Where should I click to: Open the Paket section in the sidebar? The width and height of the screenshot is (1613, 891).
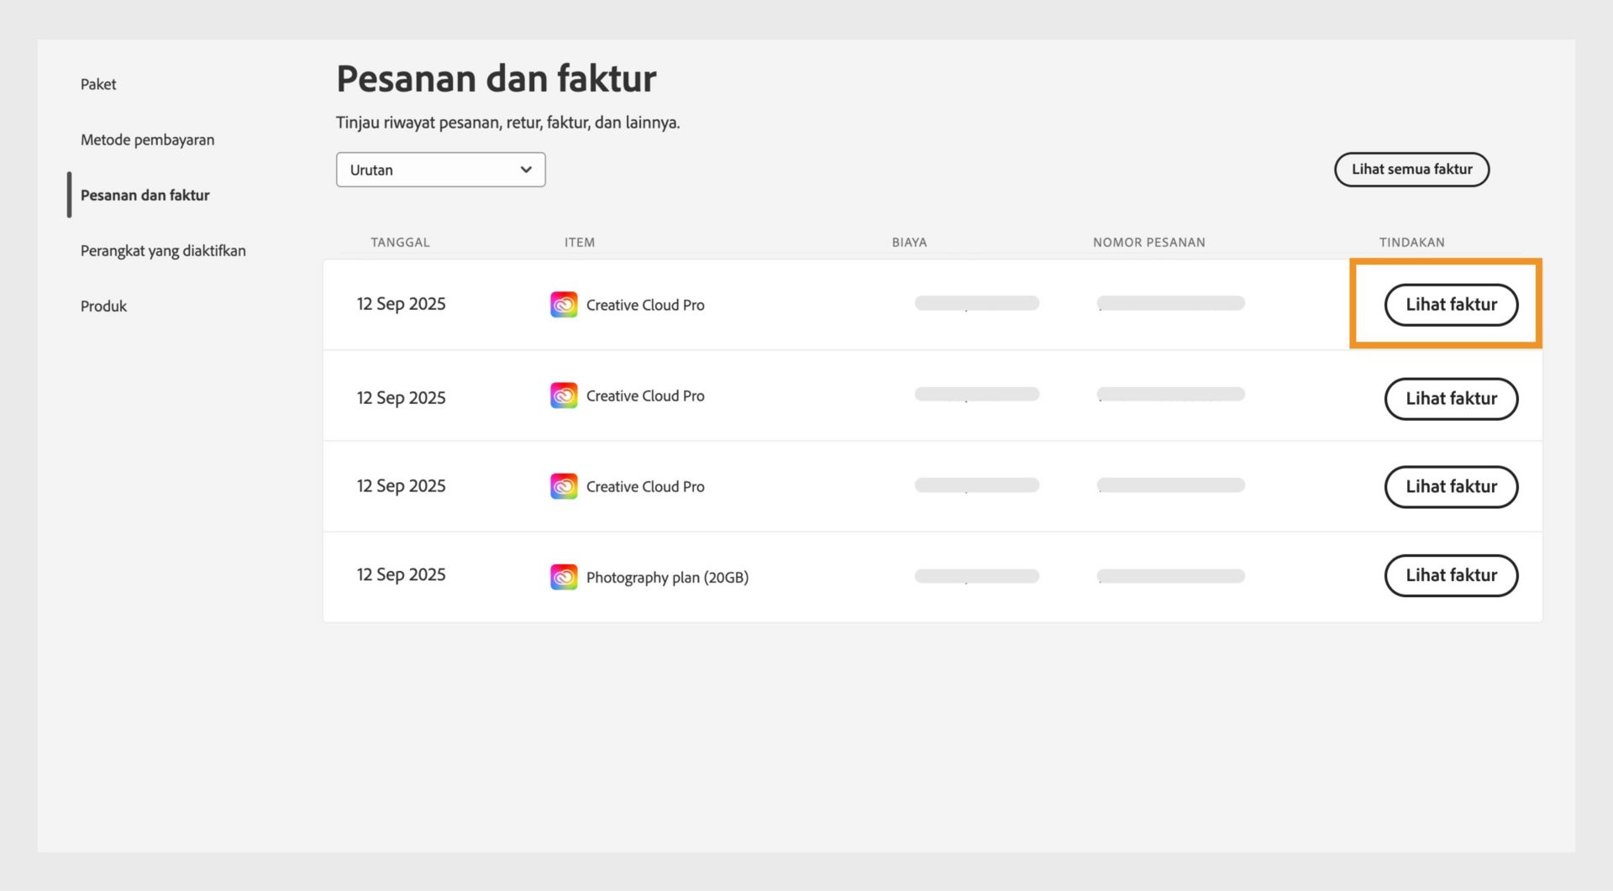[x=98, y=84]
